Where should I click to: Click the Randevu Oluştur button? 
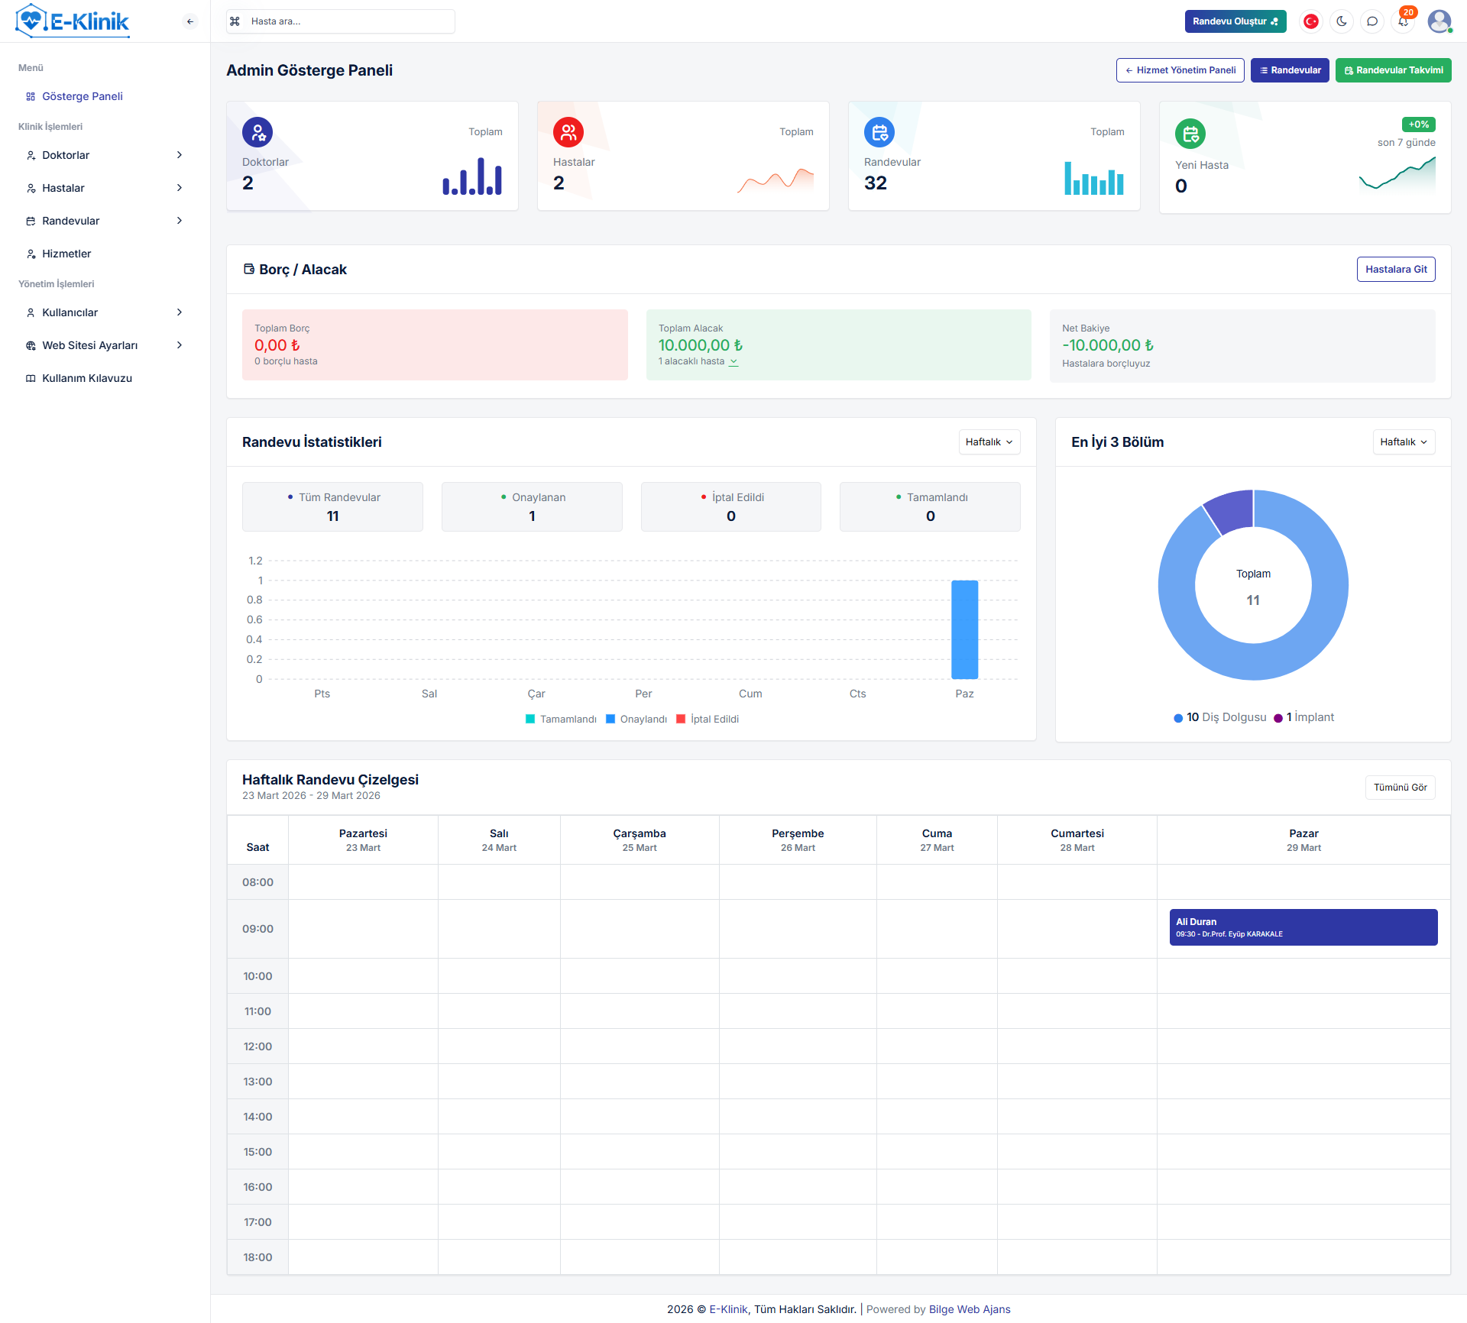point(1235,21)
